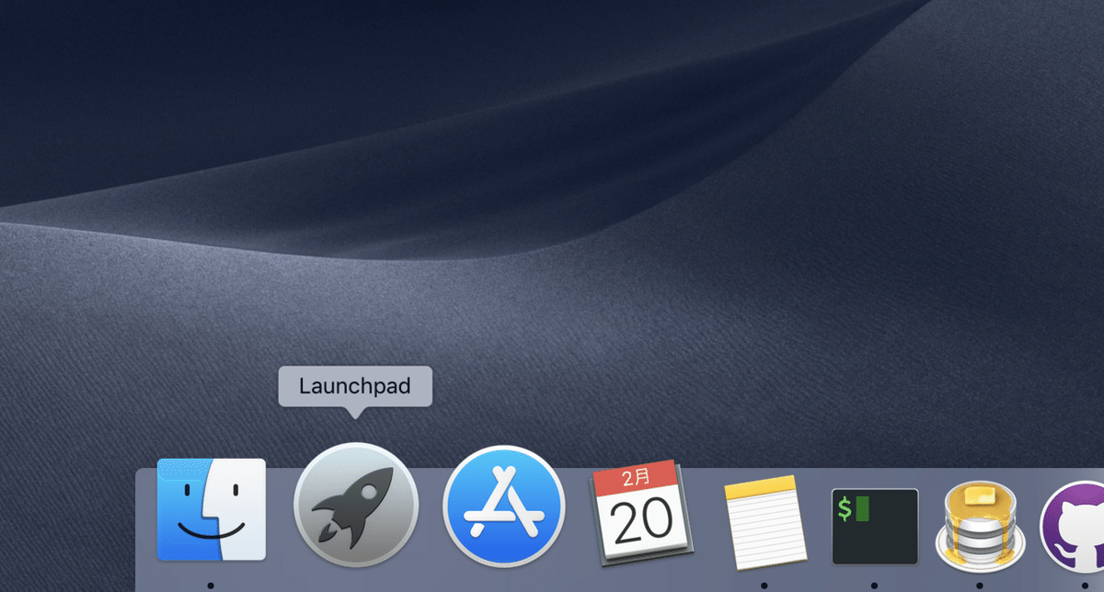Open the Terminal icon in Dock

click(875, 527)
